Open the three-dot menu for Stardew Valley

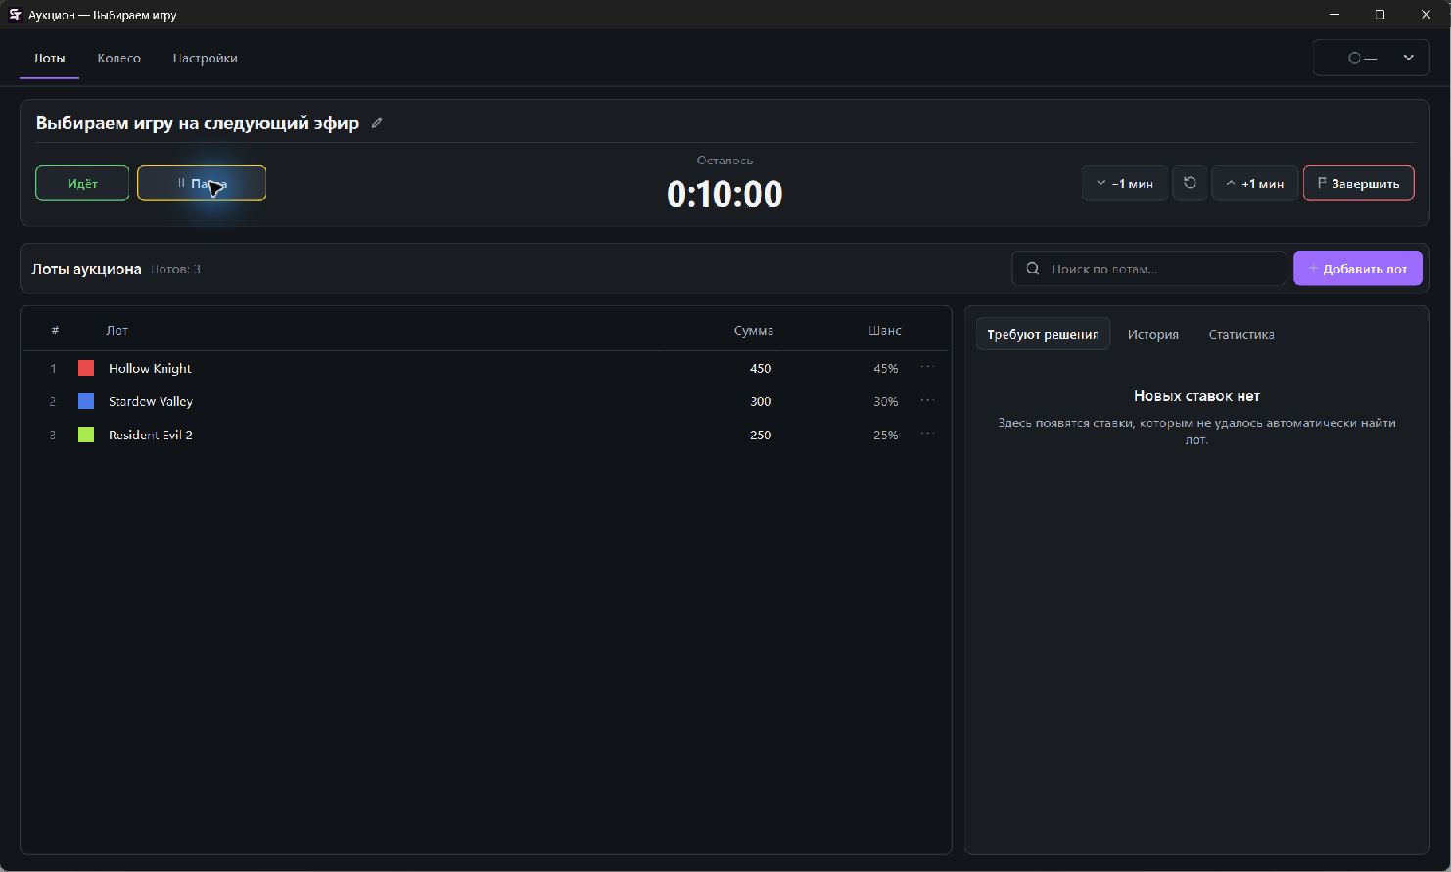click(x=927, y=401)
